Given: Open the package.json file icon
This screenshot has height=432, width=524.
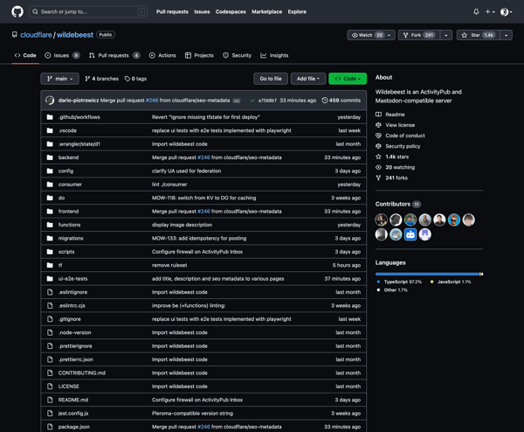Looking at the screenshot, I should 50,427.
